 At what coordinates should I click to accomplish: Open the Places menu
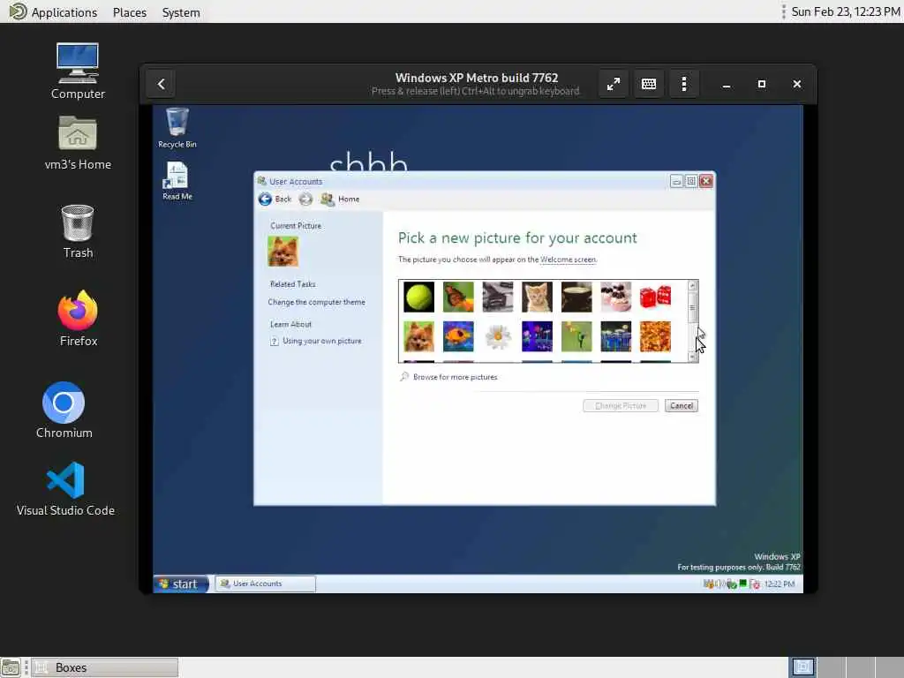[130, 12]
